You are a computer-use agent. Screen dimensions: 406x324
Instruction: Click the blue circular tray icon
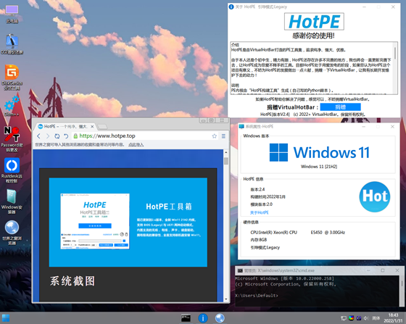[359, 318]
